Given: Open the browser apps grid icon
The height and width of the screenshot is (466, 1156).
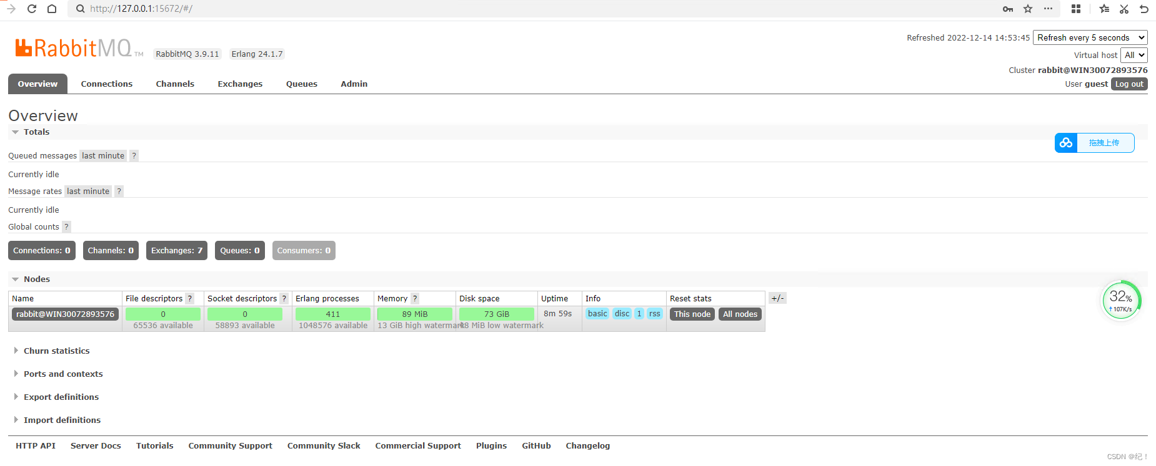Looking at the screenshot, I should tap(1076, 9).
